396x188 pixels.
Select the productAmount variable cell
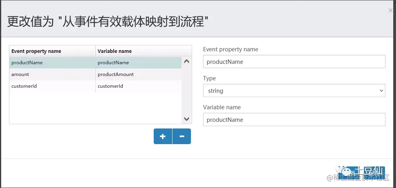coord(138,74)
